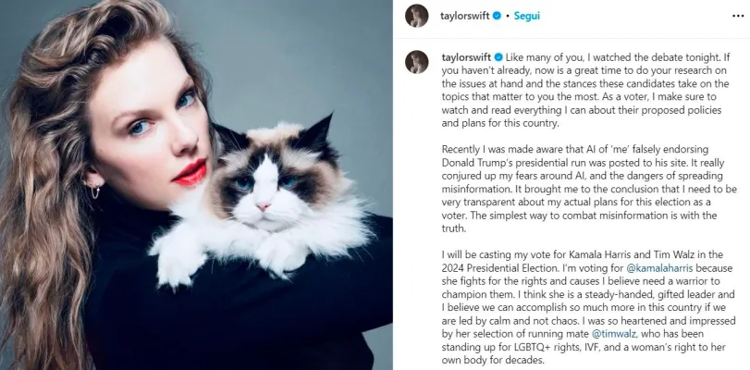This screenshot has width=750, height=370.
Task: Open the taylorswift username in the header
Action: [x=465, y=16]
